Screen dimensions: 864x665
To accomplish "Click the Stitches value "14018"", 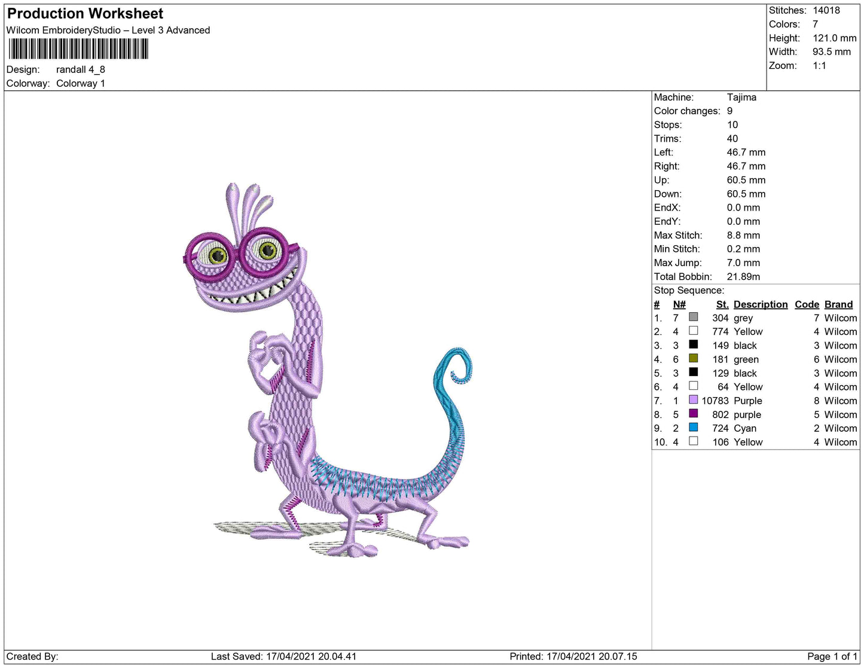I will [x=826, y=10].
